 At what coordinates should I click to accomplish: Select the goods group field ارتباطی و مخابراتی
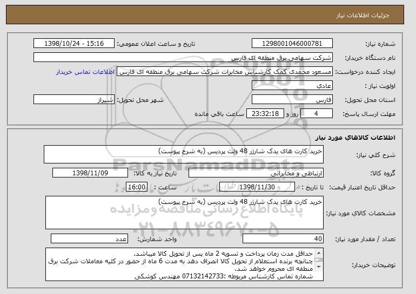tap(256, 173)
